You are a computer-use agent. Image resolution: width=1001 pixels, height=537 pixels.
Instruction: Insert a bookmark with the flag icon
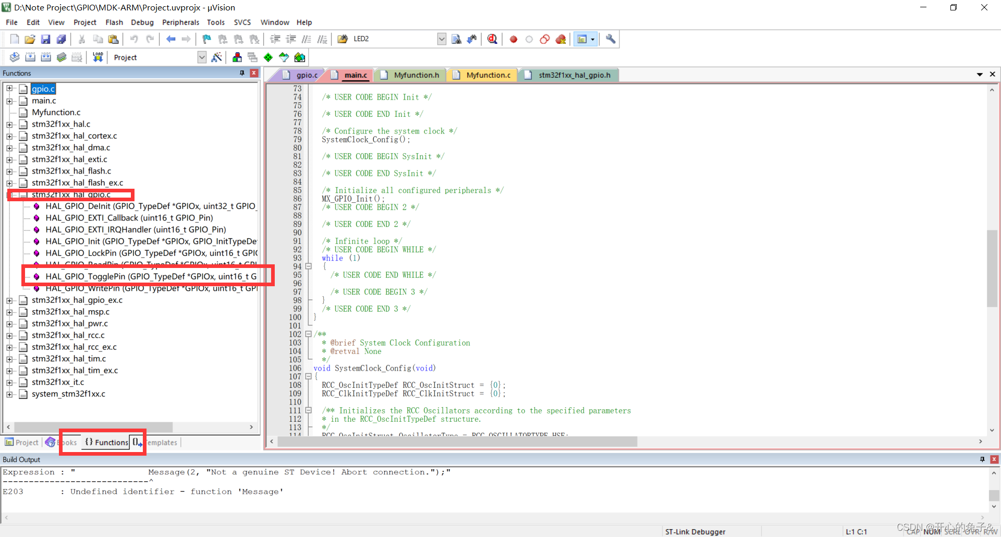[x=207, y=39]
